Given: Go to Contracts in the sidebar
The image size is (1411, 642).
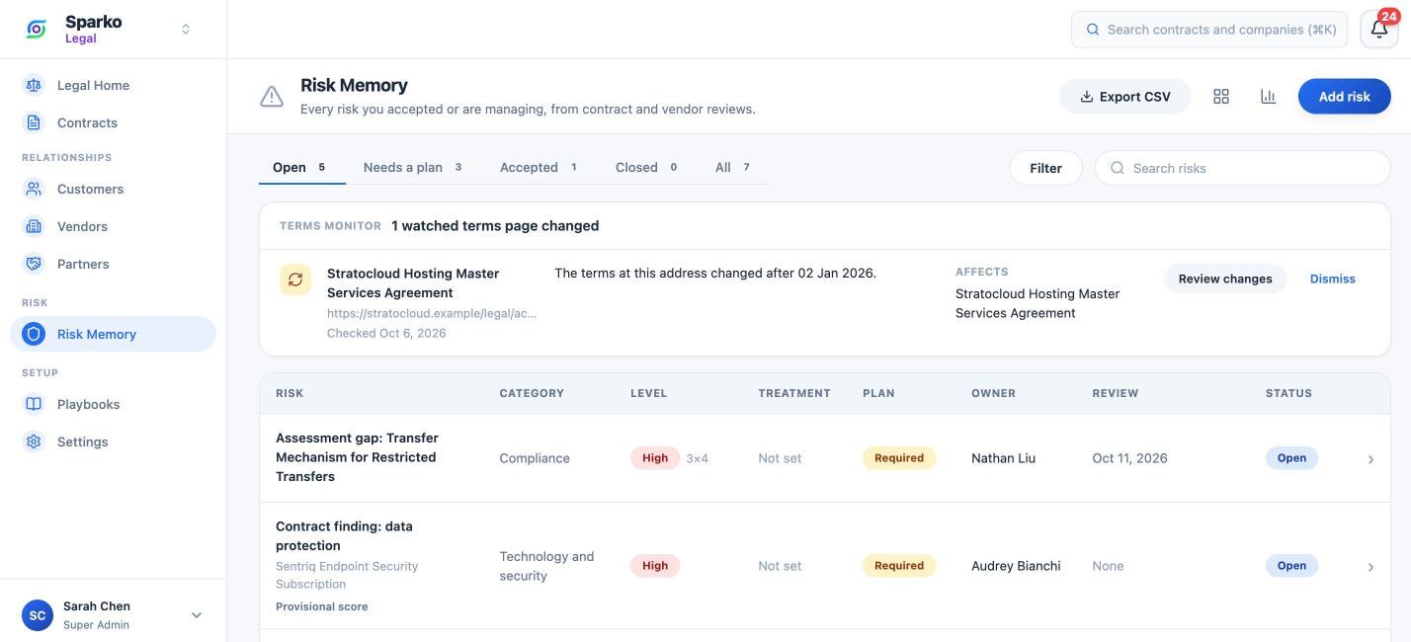Looking at the screenshot, I should pos(113,122).
